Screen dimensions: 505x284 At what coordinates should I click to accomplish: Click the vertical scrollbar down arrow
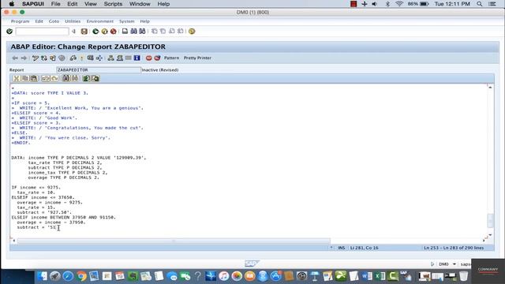[490, 235]
